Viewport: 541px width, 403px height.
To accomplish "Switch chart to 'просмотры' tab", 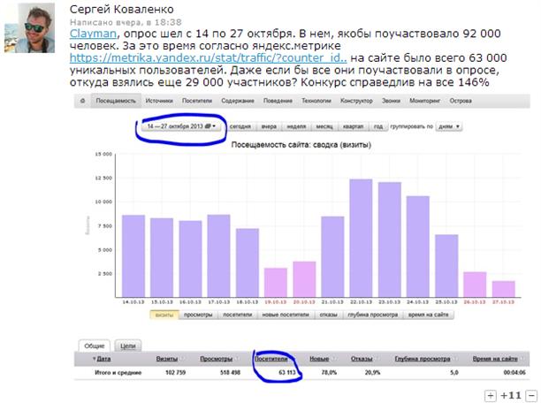I will 199,314.
